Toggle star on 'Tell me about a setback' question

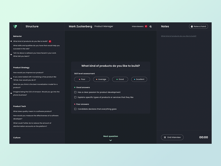(x=11, y=55)
